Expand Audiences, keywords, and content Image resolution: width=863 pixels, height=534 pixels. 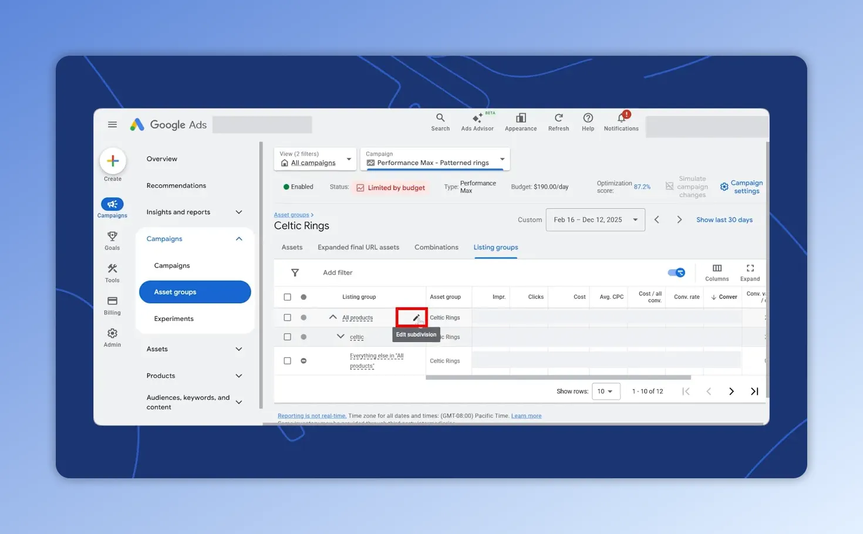point(239,402)
